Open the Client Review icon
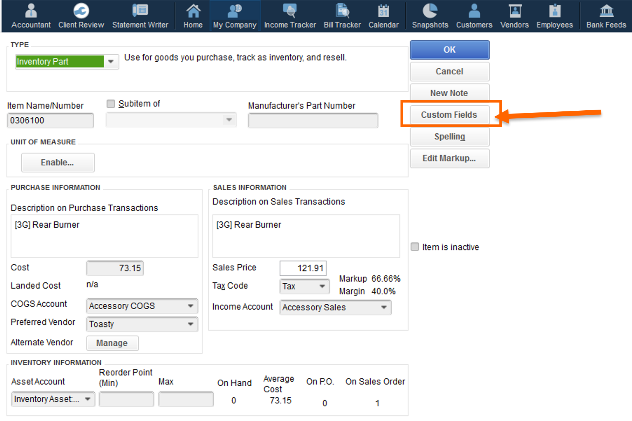This screenshot has width=632, height=421. tap(81, 16)
